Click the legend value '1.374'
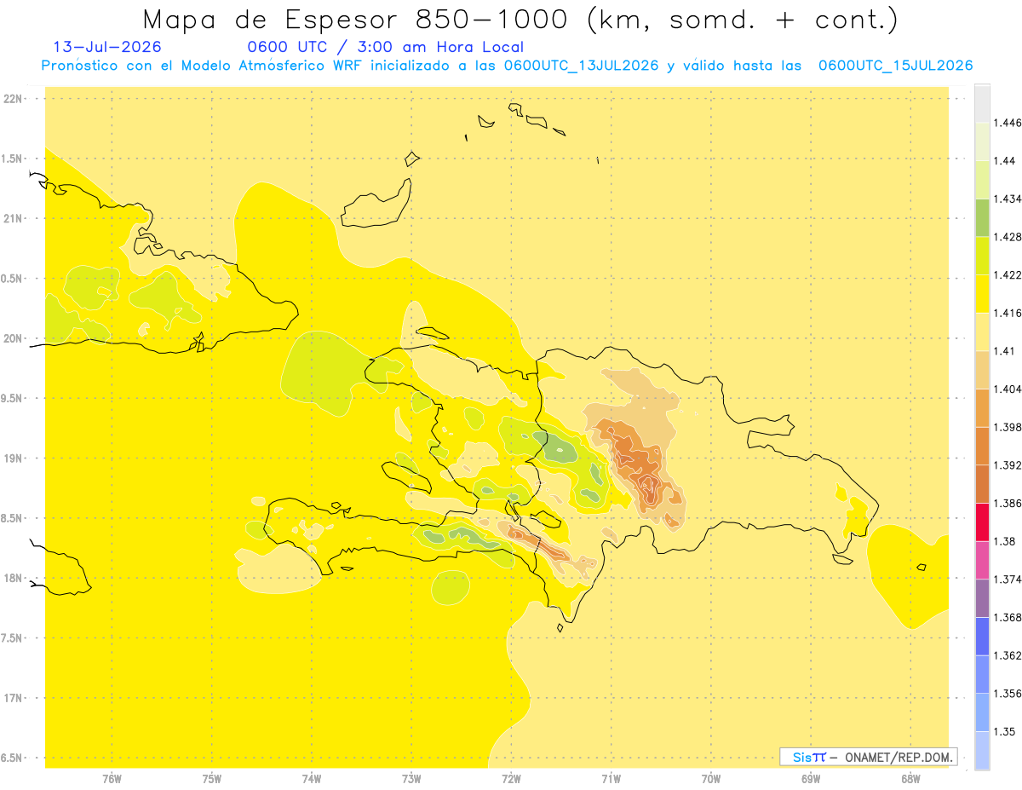Viewport: 1022px width, 790px height. click(x=1008, y=579)
